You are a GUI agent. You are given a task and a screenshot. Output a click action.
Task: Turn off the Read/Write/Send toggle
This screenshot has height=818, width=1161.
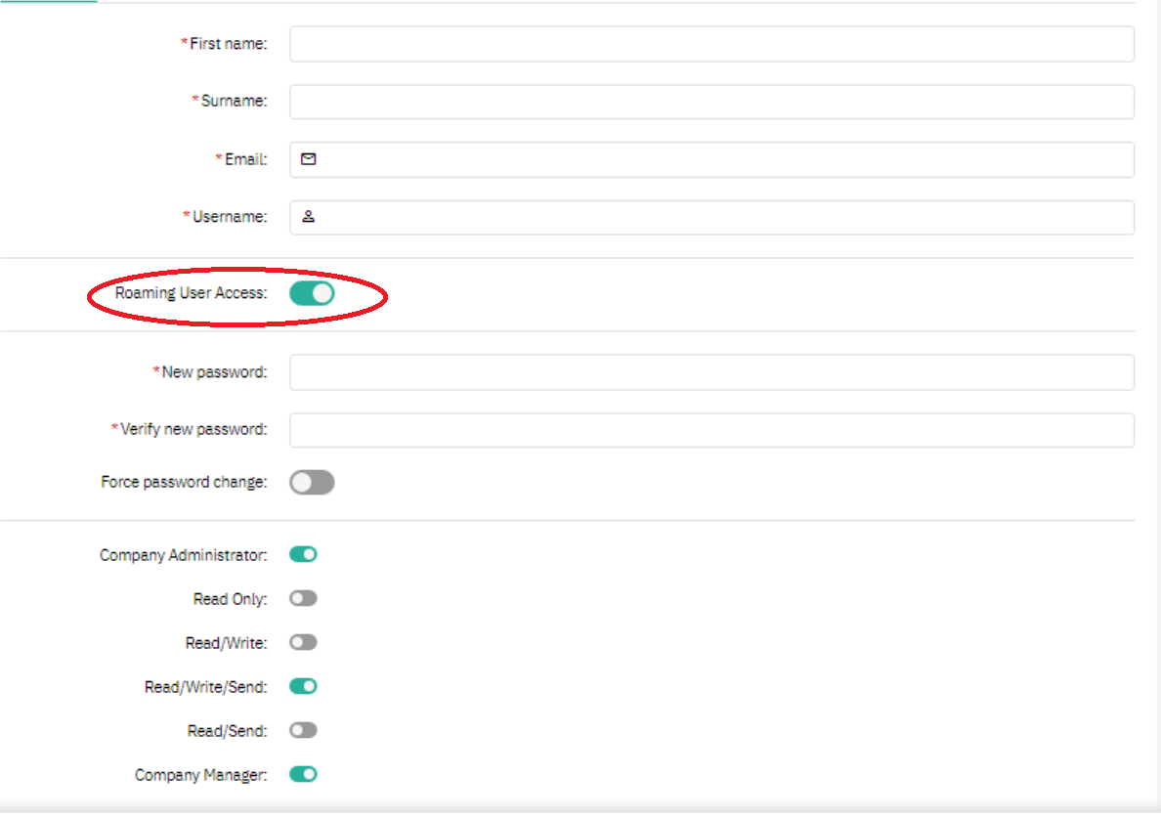tap(304, 686)
